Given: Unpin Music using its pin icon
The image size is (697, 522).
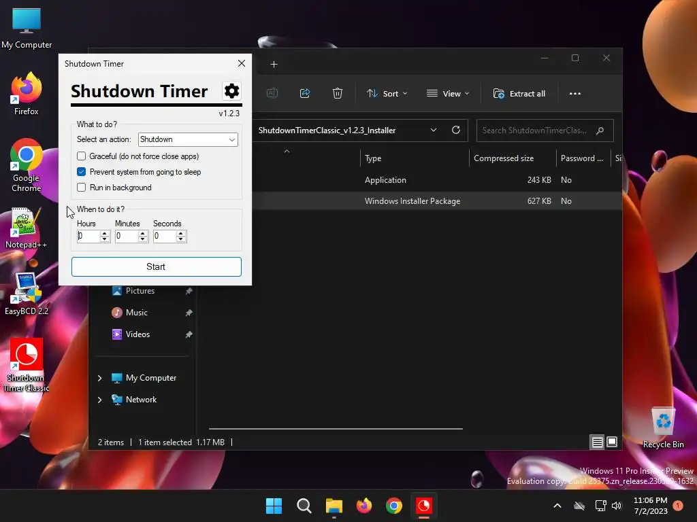Looking at the screenshot, I should 189,313.
